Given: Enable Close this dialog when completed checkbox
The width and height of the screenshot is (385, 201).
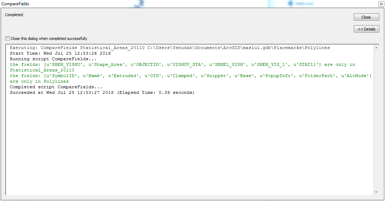Looking at the screenshot, I should tap(8, 39).
